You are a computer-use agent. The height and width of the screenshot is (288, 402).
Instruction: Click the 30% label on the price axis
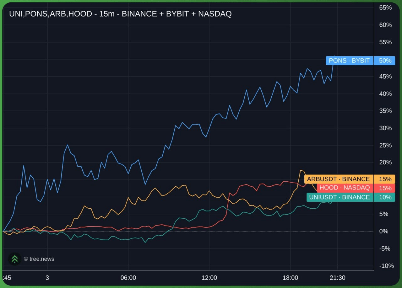click(x=385, y=128)
